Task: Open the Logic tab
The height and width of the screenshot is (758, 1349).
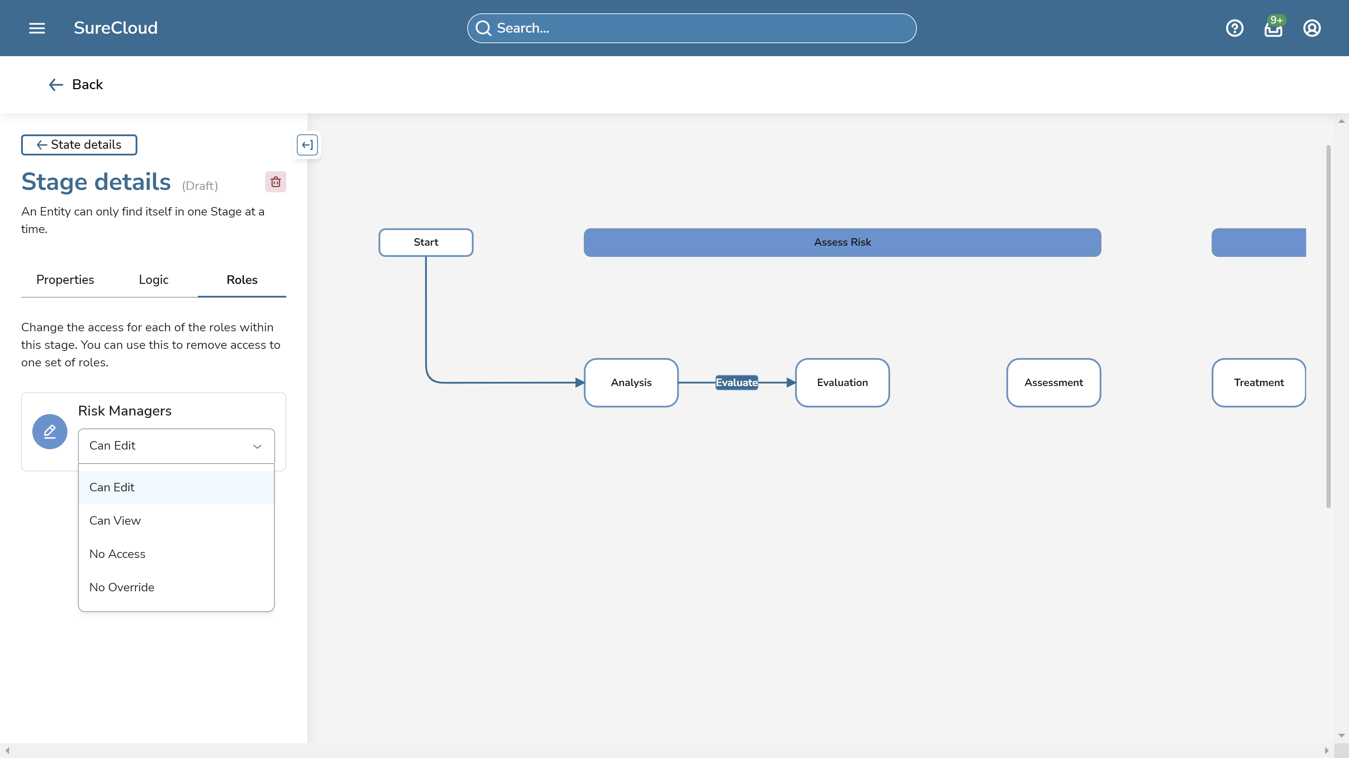Action: coord(153,280)
